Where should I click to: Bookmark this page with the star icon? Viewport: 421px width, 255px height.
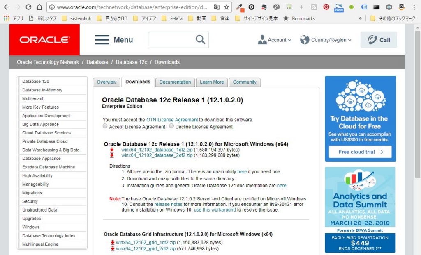[227, 7]
